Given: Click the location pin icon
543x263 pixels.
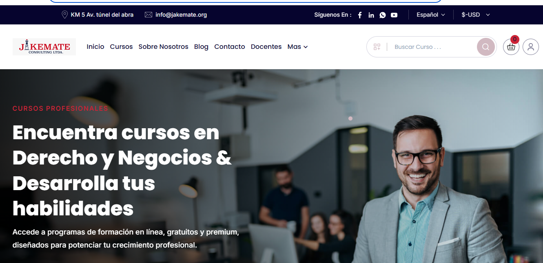Looking at the screenshot, I should 64,15.
